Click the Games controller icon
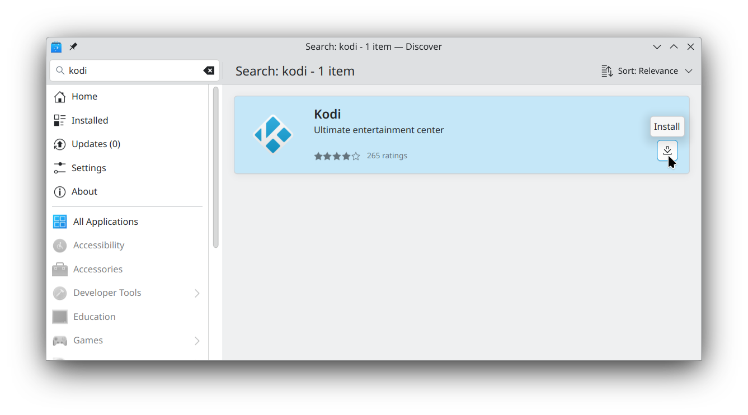 60,341
